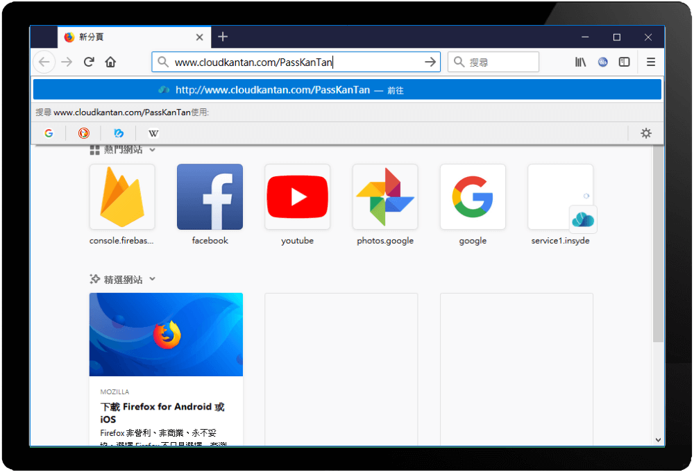Close the 新分頁 tab

(200, 37)
